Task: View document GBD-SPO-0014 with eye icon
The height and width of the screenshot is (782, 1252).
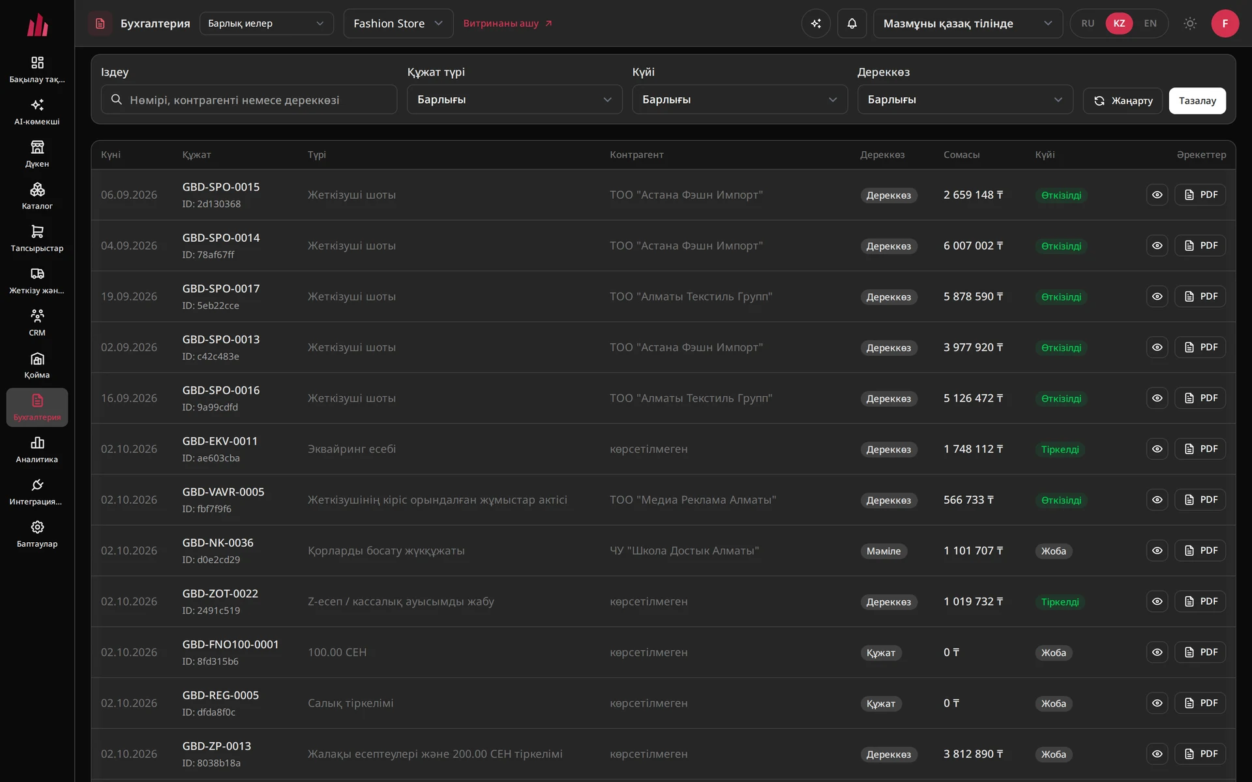Action: coord(1157,246)
